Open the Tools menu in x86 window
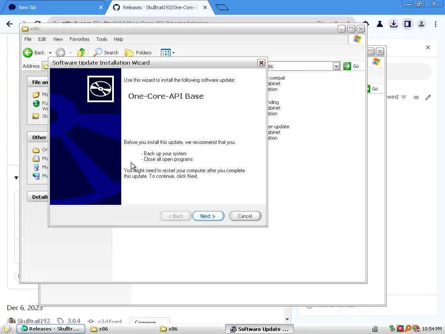Screen dimensions: 445x334 101,39
